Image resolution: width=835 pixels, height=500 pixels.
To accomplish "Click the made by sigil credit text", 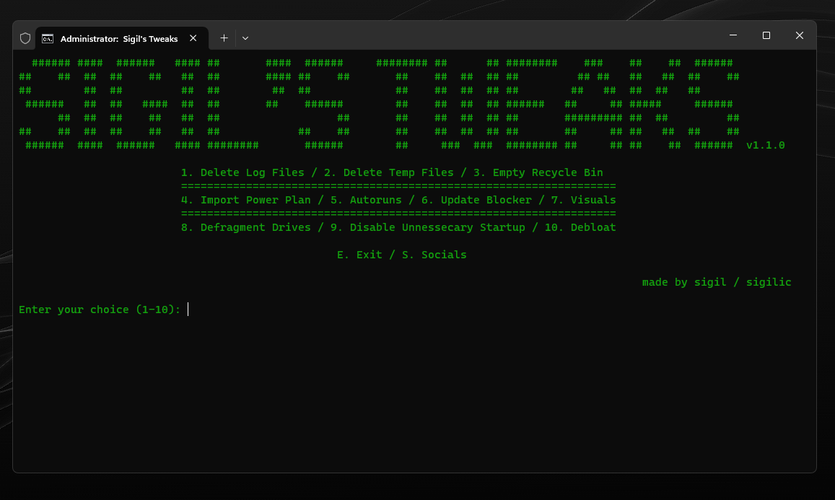I will (716, 281).
